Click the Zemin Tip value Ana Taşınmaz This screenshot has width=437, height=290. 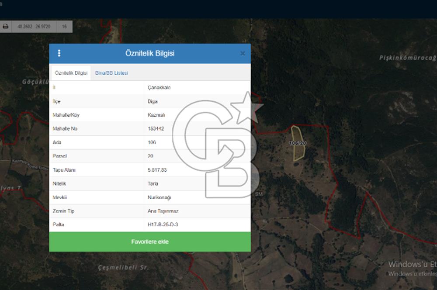click(x=163, y=211)
